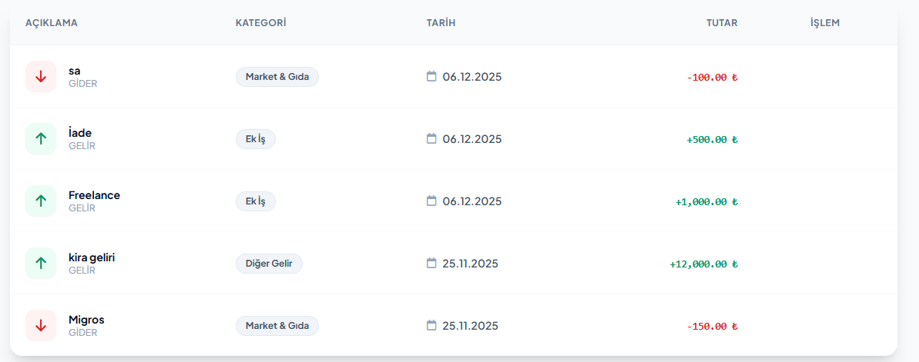Click the green income arrow icon for Freelance
The image size is (919, 362).
coord(41,201)
